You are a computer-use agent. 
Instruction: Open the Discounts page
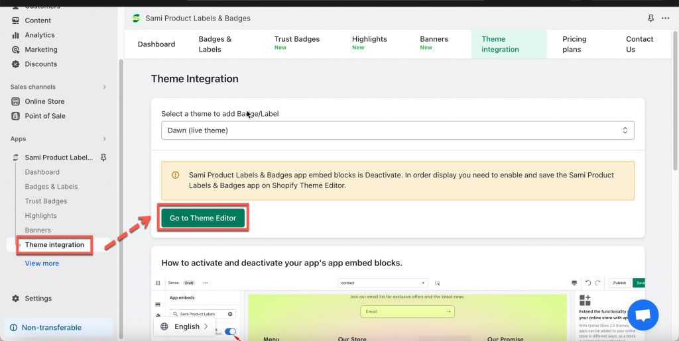click(40, 64)
